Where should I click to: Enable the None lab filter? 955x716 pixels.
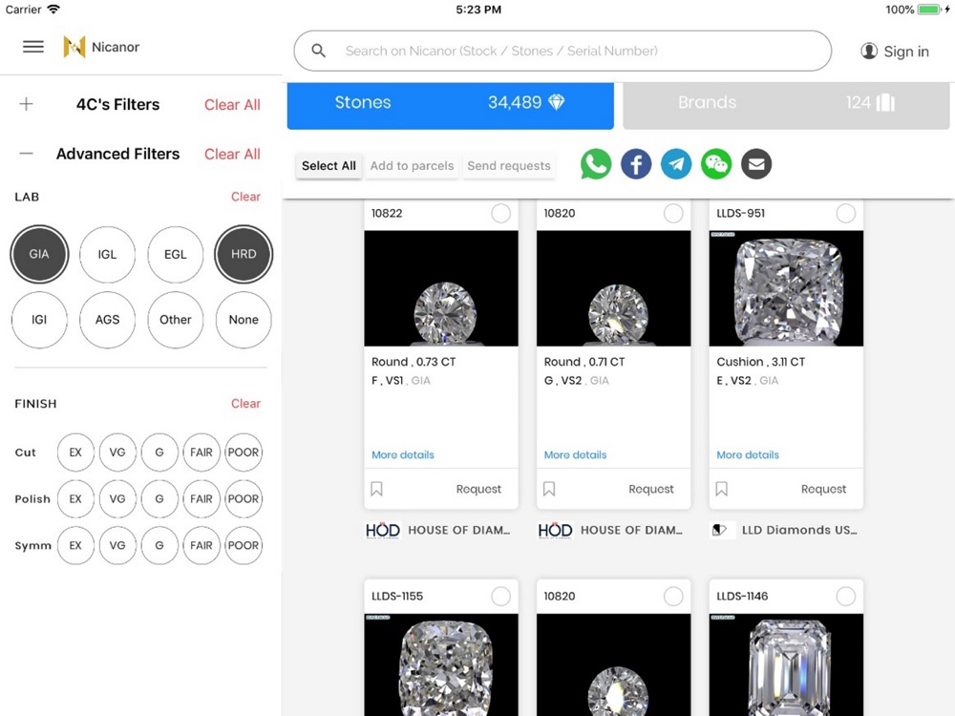point(244,320)
